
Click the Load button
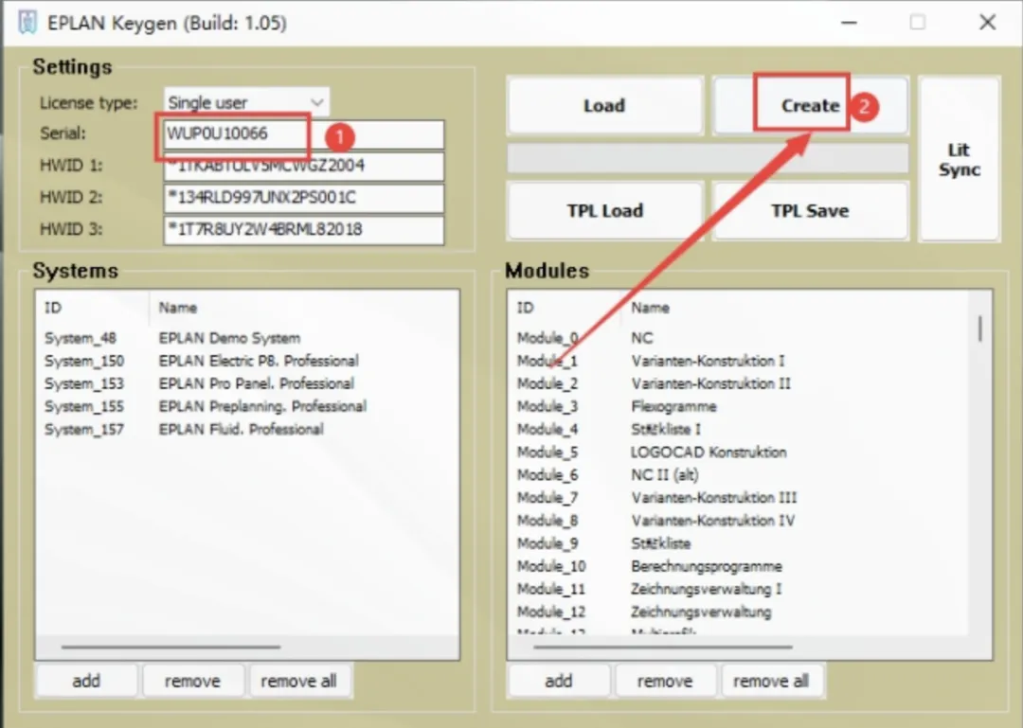point(604,106)
